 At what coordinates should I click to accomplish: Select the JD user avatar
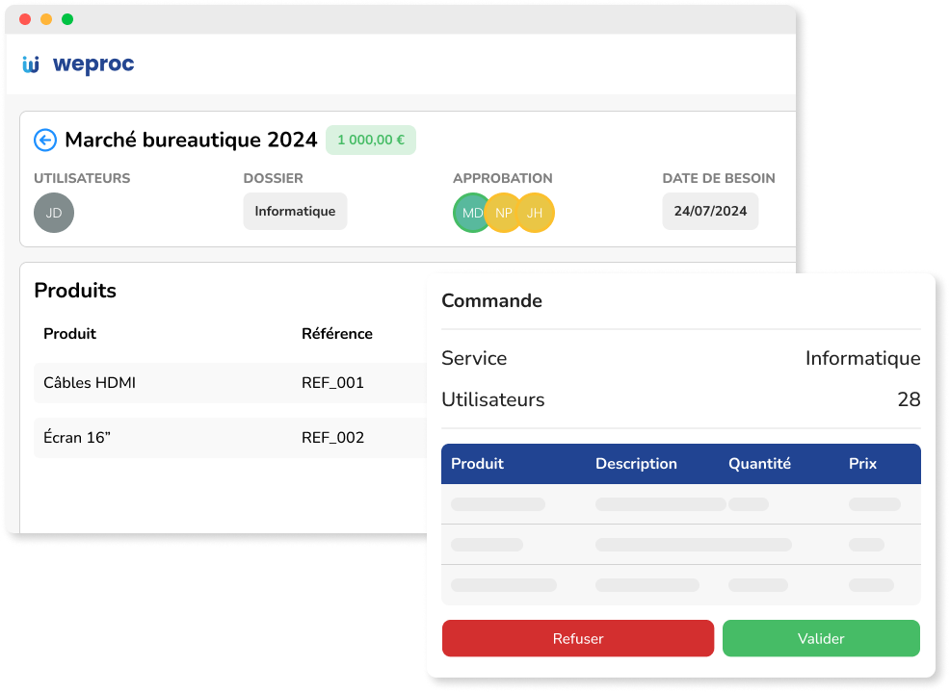click(x=54, y=213)
